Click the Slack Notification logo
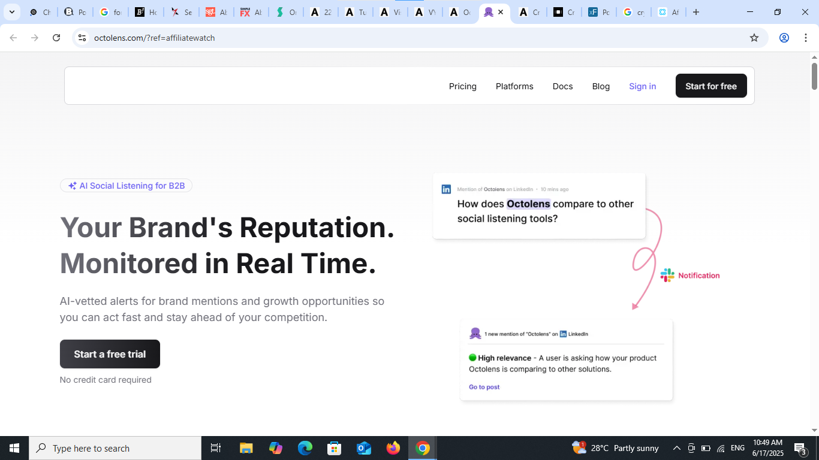819x460 pixels. point(667,276)
